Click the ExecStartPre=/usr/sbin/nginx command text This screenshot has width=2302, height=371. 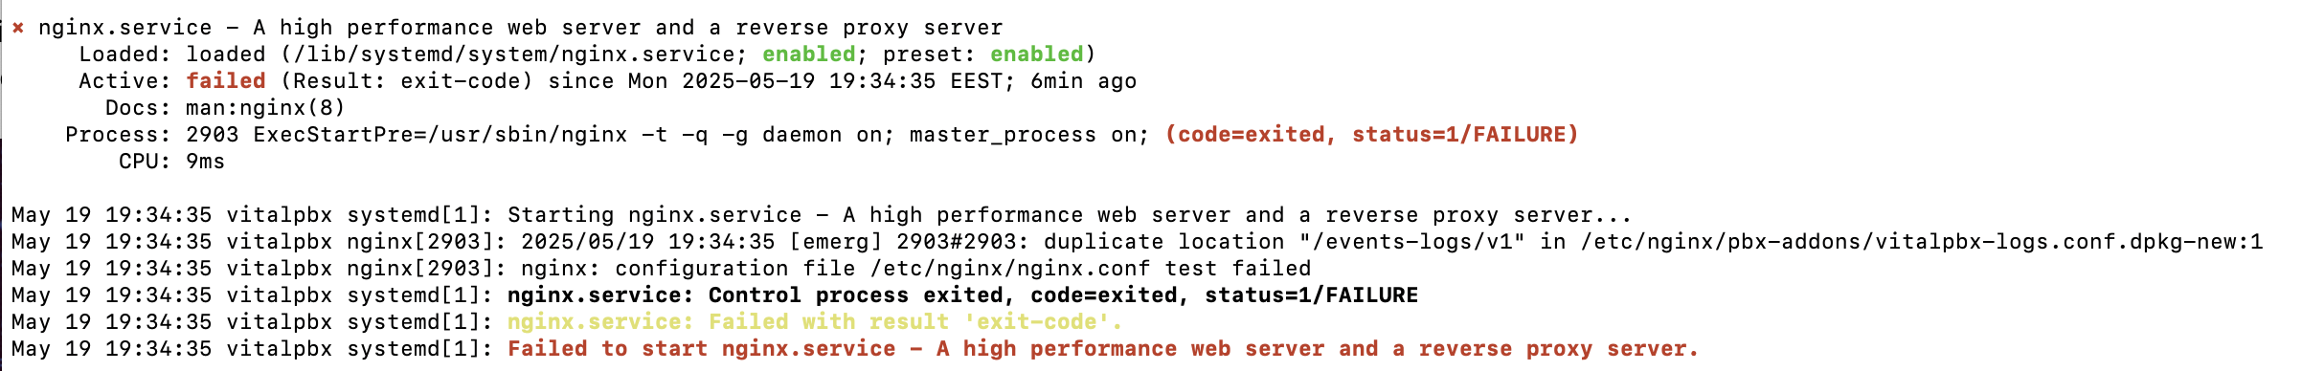click(440, 135)
